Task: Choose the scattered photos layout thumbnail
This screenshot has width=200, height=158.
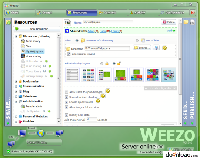Action: tap(169, 75)
